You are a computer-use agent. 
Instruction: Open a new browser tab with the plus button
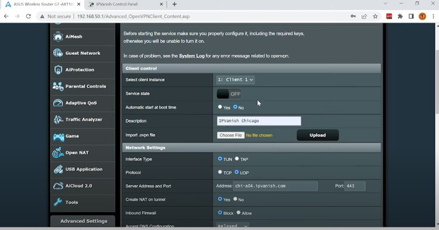click(x=174, y=4)
